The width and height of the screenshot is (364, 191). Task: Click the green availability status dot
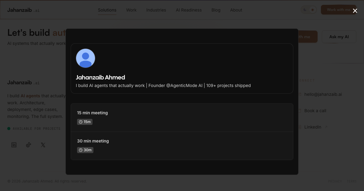click(x=9, y=129)
